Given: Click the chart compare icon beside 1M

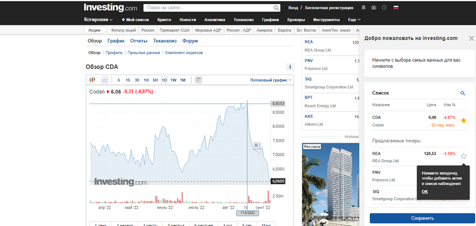Looking at the screenshot, I should coord(198,80).
